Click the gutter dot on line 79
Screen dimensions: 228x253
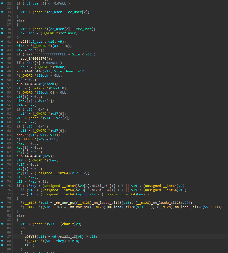click(3, 203)
